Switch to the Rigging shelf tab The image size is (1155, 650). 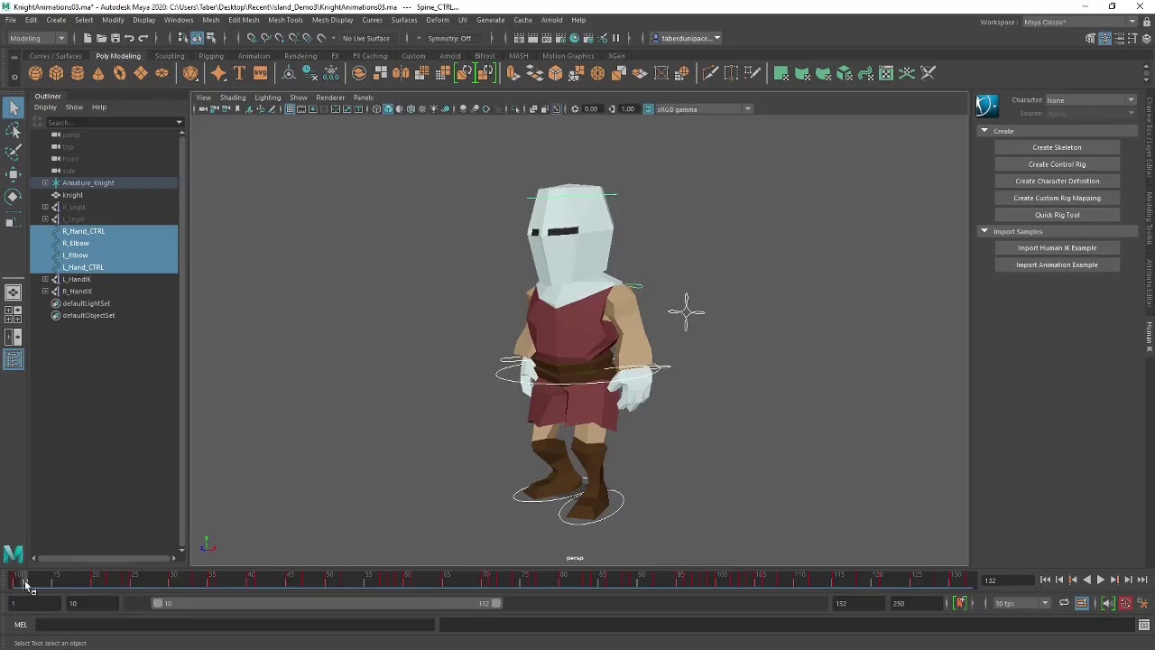tap(211, 56)
